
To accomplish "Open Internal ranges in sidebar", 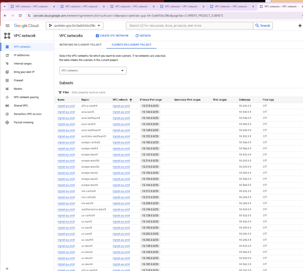I will click(x=23, y=64).
